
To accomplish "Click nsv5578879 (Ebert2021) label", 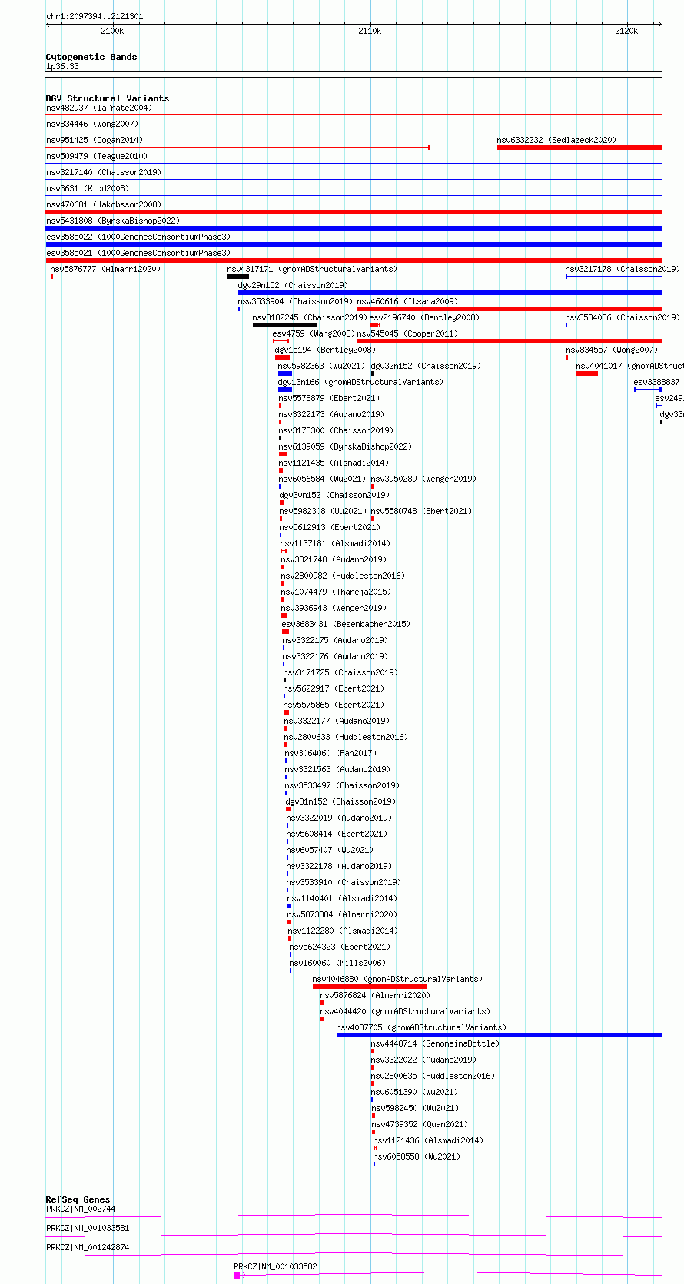I will click(x=329, y=398).
